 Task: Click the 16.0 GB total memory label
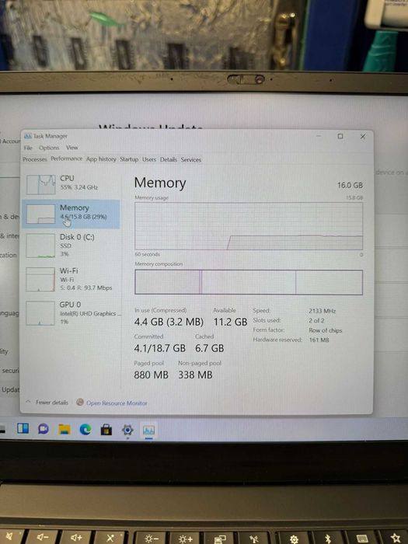click(x=350, y=185)
